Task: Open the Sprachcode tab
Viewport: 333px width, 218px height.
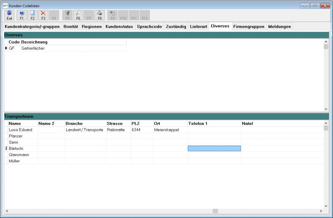Action: point(149,27)
